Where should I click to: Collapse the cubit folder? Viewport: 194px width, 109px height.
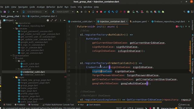click(x=14, y=58)
